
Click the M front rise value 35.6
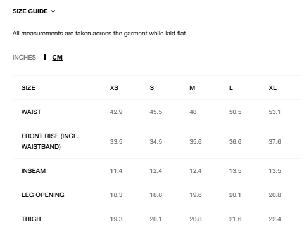[x=196, y=142]
